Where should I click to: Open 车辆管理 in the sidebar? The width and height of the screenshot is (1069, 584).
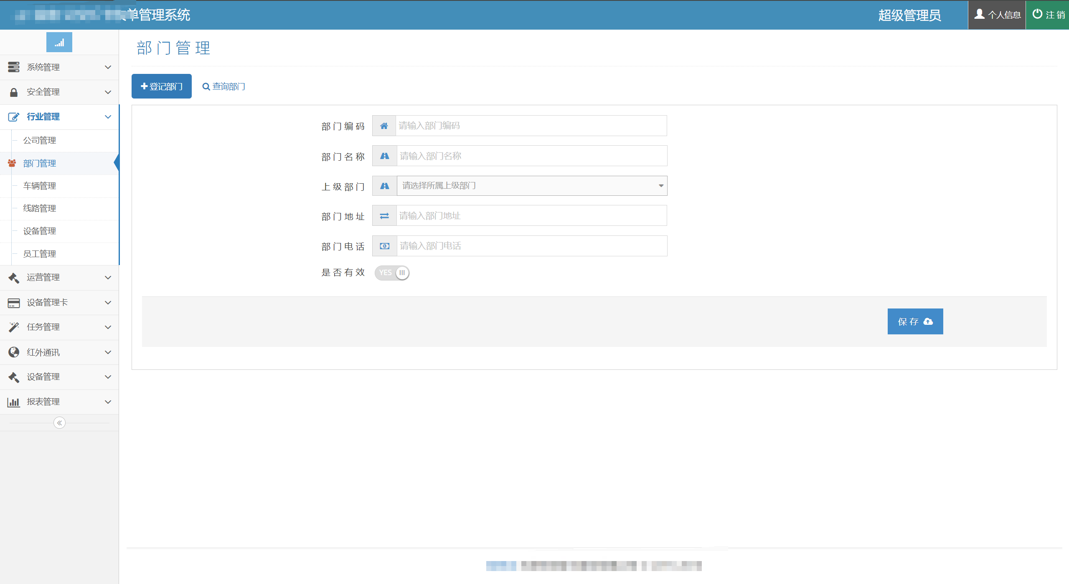pos(40,186)
